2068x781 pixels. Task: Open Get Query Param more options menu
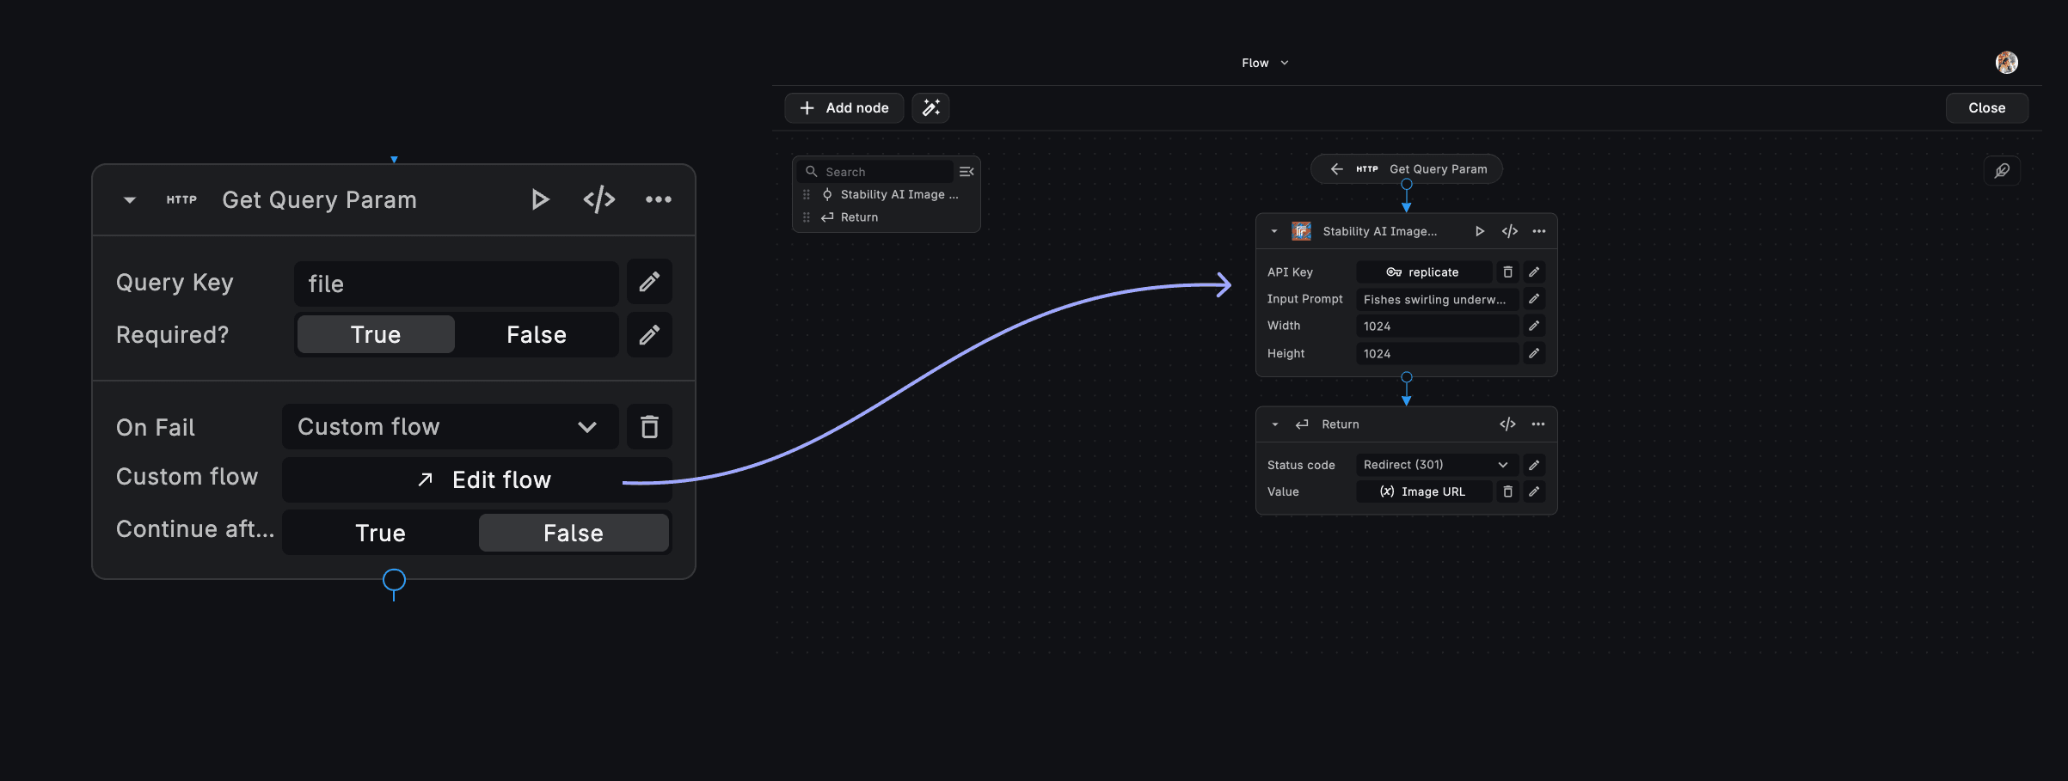(658, 199)
